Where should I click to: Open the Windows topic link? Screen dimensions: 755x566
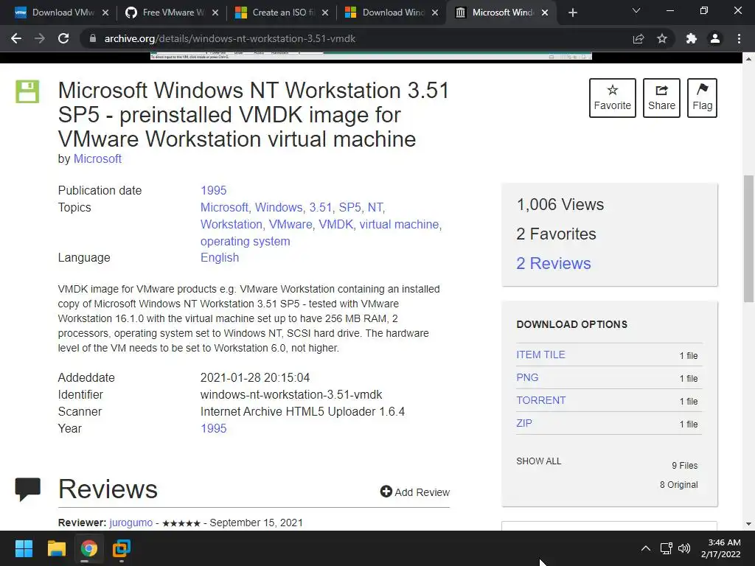tap(278, 207)
